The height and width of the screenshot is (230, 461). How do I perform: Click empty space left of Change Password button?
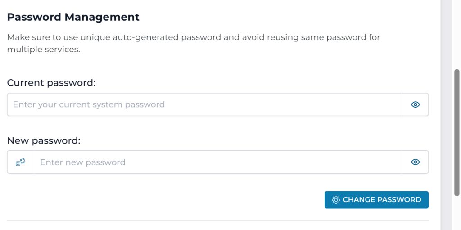point(180,200)
